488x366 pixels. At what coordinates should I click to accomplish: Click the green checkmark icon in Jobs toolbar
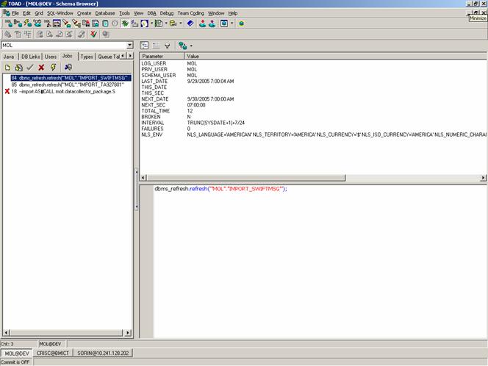point(30,67)
